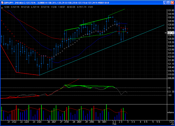This screenshot has height=126, width=175.
Task: Click the CCI 30 indicator label
Action: pos(171,92)
